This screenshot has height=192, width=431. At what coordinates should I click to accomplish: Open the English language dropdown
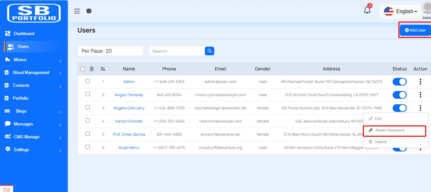click(x=401, y=11)
